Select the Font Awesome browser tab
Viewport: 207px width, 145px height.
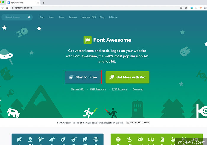point(22,3)
